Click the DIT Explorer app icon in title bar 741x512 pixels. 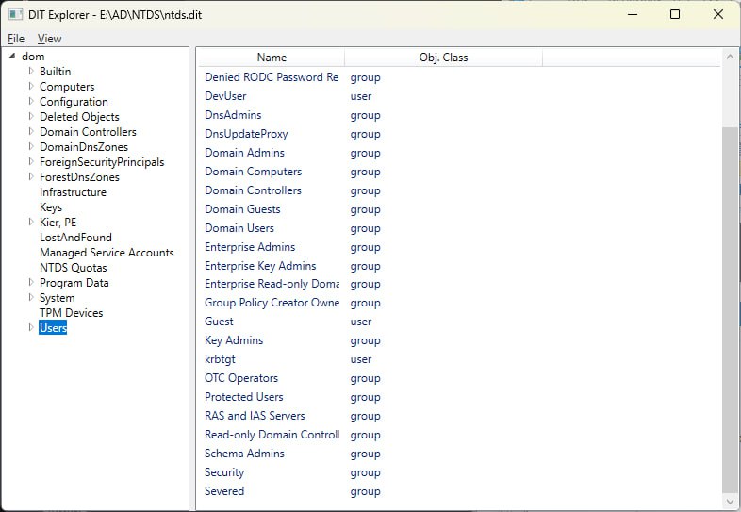coord(16,15)
